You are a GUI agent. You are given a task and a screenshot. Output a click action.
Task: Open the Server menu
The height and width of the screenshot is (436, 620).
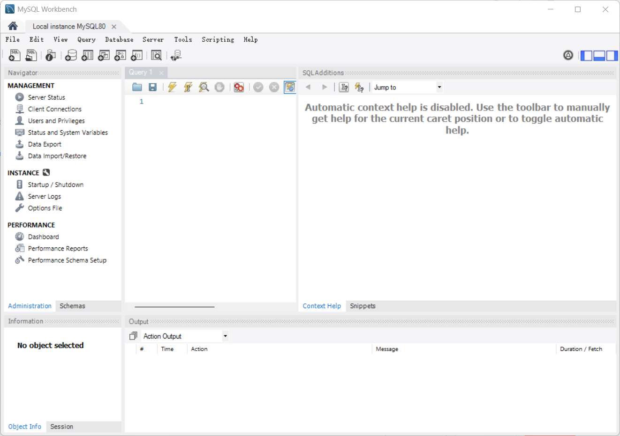coord(153,39)
